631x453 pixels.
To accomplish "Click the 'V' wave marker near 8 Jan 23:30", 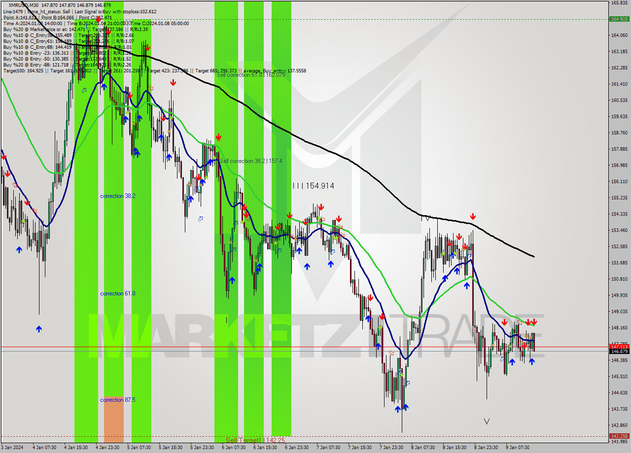I will point(487,421).
